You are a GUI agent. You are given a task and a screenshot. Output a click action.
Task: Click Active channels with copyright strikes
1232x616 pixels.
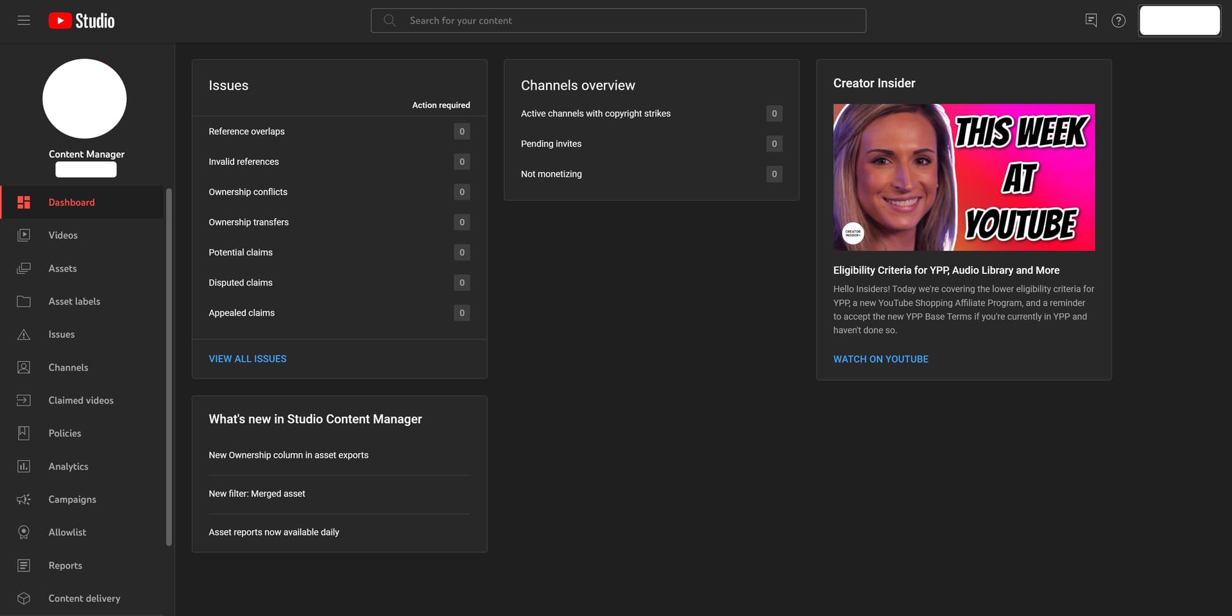coord(651,114)
